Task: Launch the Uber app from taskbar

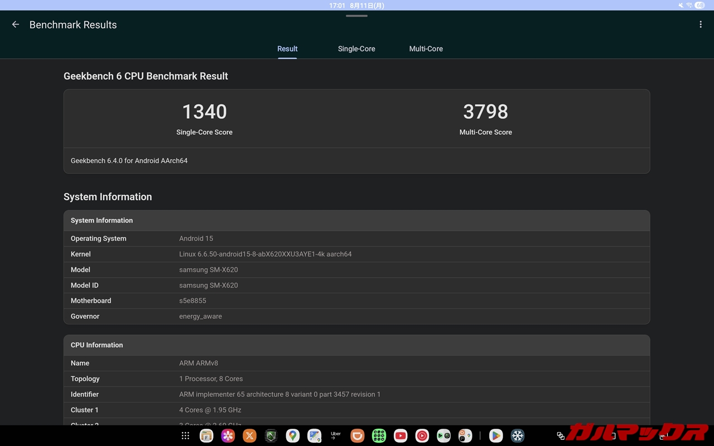Action: pos(336,436)
